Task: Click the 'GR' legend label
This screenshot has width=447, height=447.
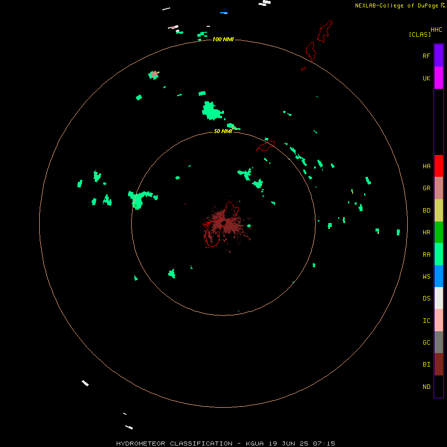Action: point(426,188)
